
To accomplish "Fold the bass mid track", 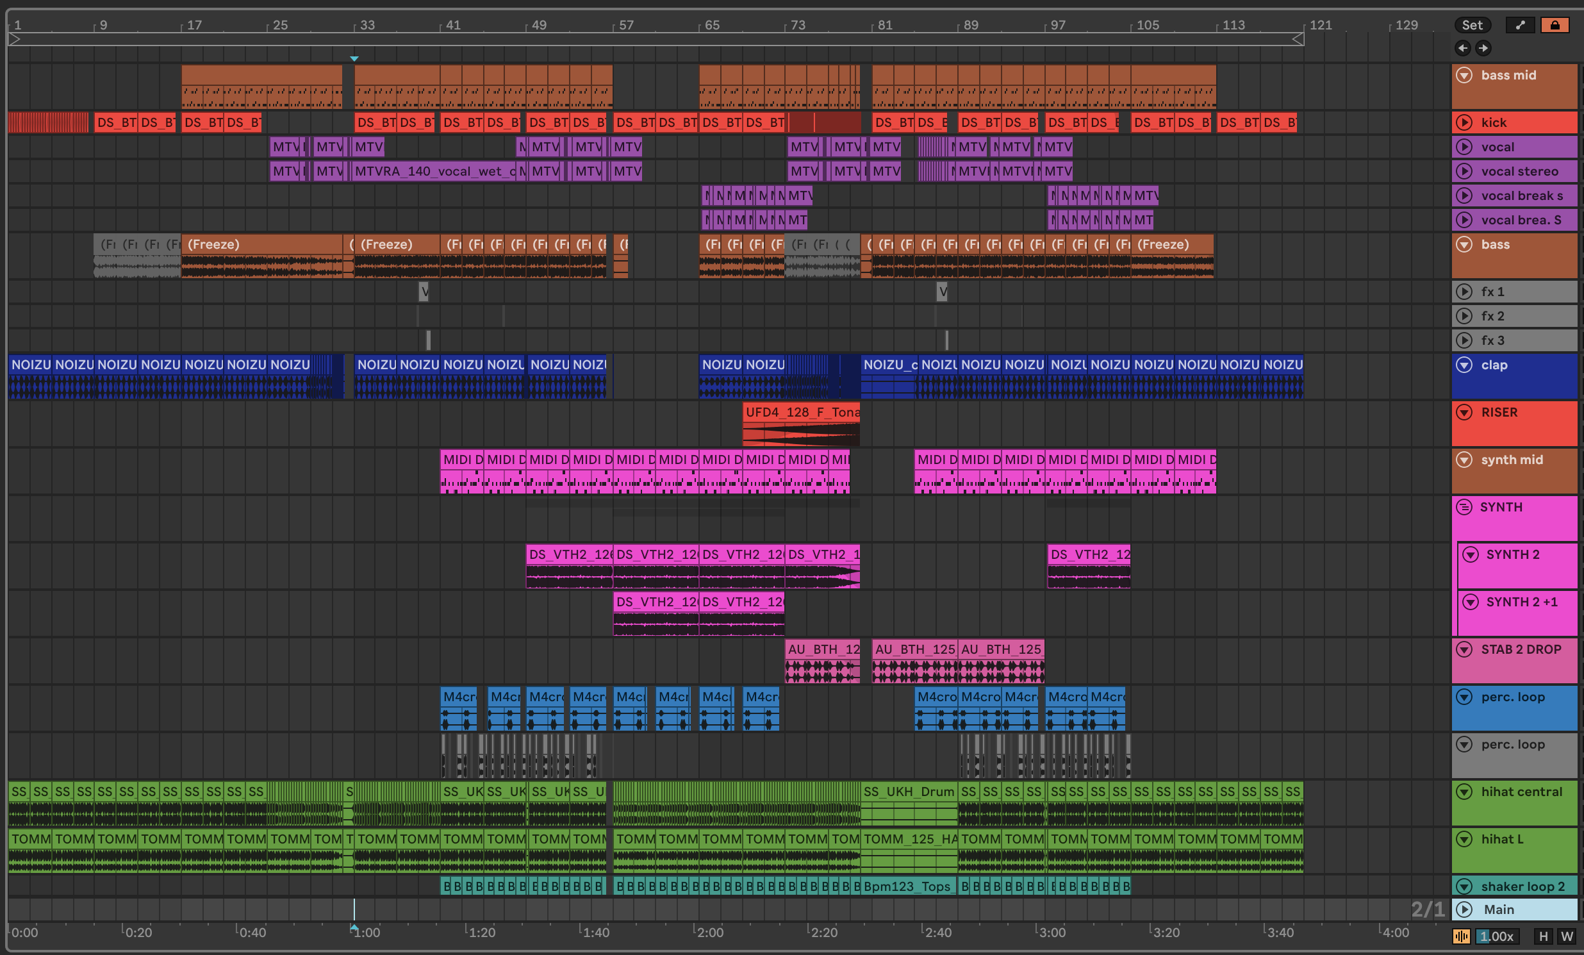I will [1464, 75].
